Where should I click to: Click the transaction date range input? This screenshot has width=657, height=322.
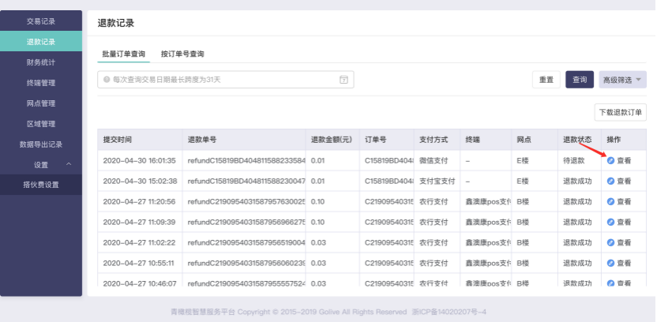point(221,80)
